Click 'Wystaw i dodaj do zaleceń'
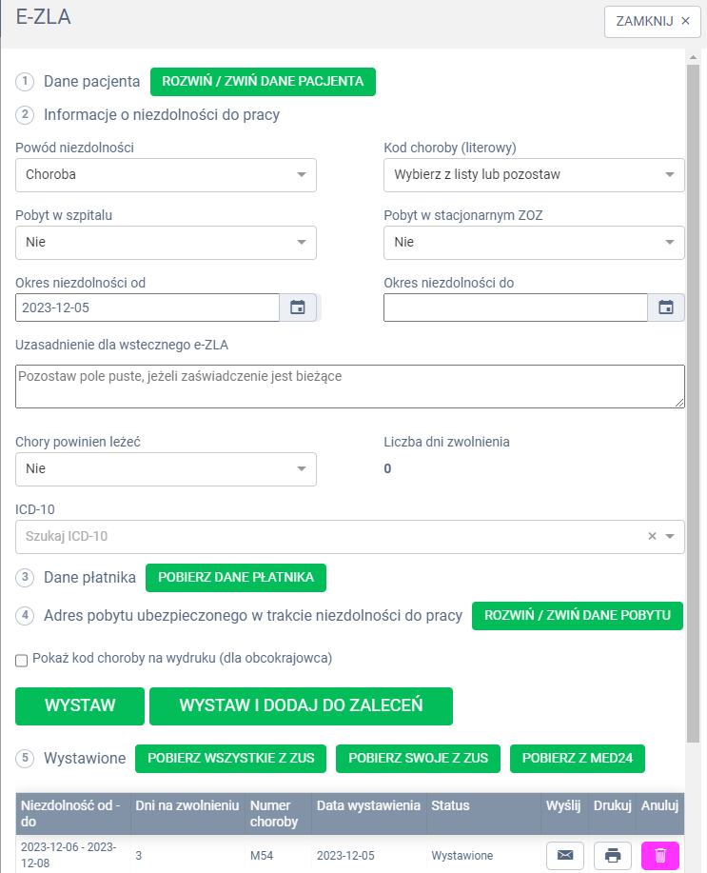This screenshot has width=707, height=873. (301, 705)
